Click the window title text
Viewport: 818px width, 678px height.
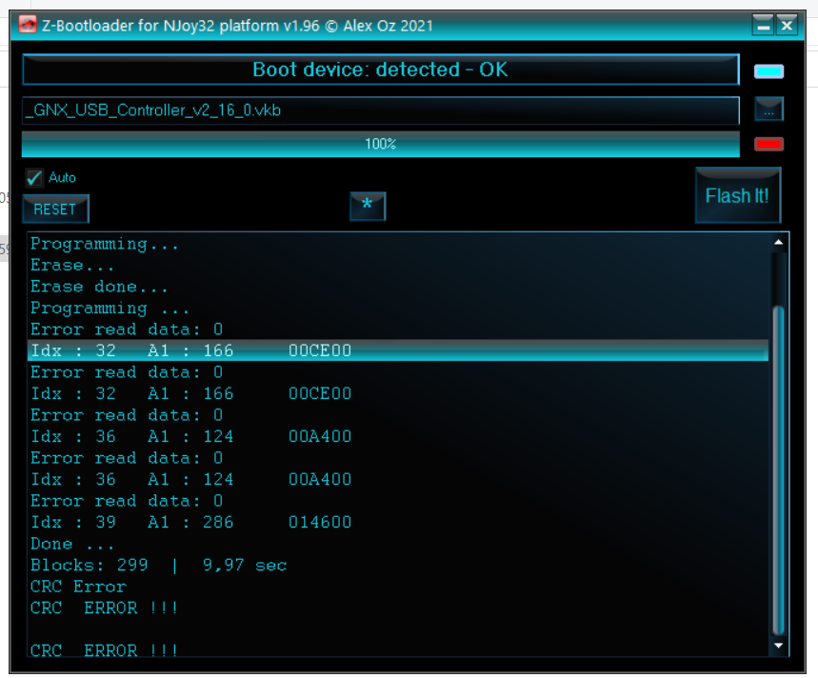point(237,26)
